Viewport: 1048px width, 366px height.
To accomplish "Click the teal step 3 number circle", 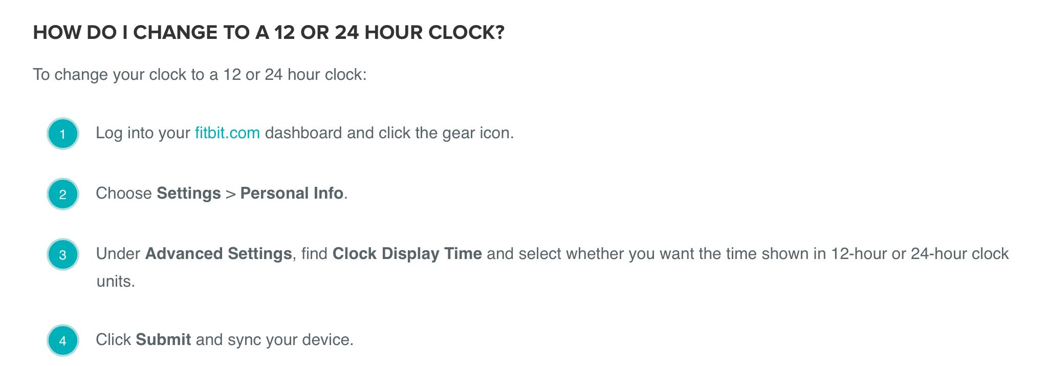I will tap(62, 254).
